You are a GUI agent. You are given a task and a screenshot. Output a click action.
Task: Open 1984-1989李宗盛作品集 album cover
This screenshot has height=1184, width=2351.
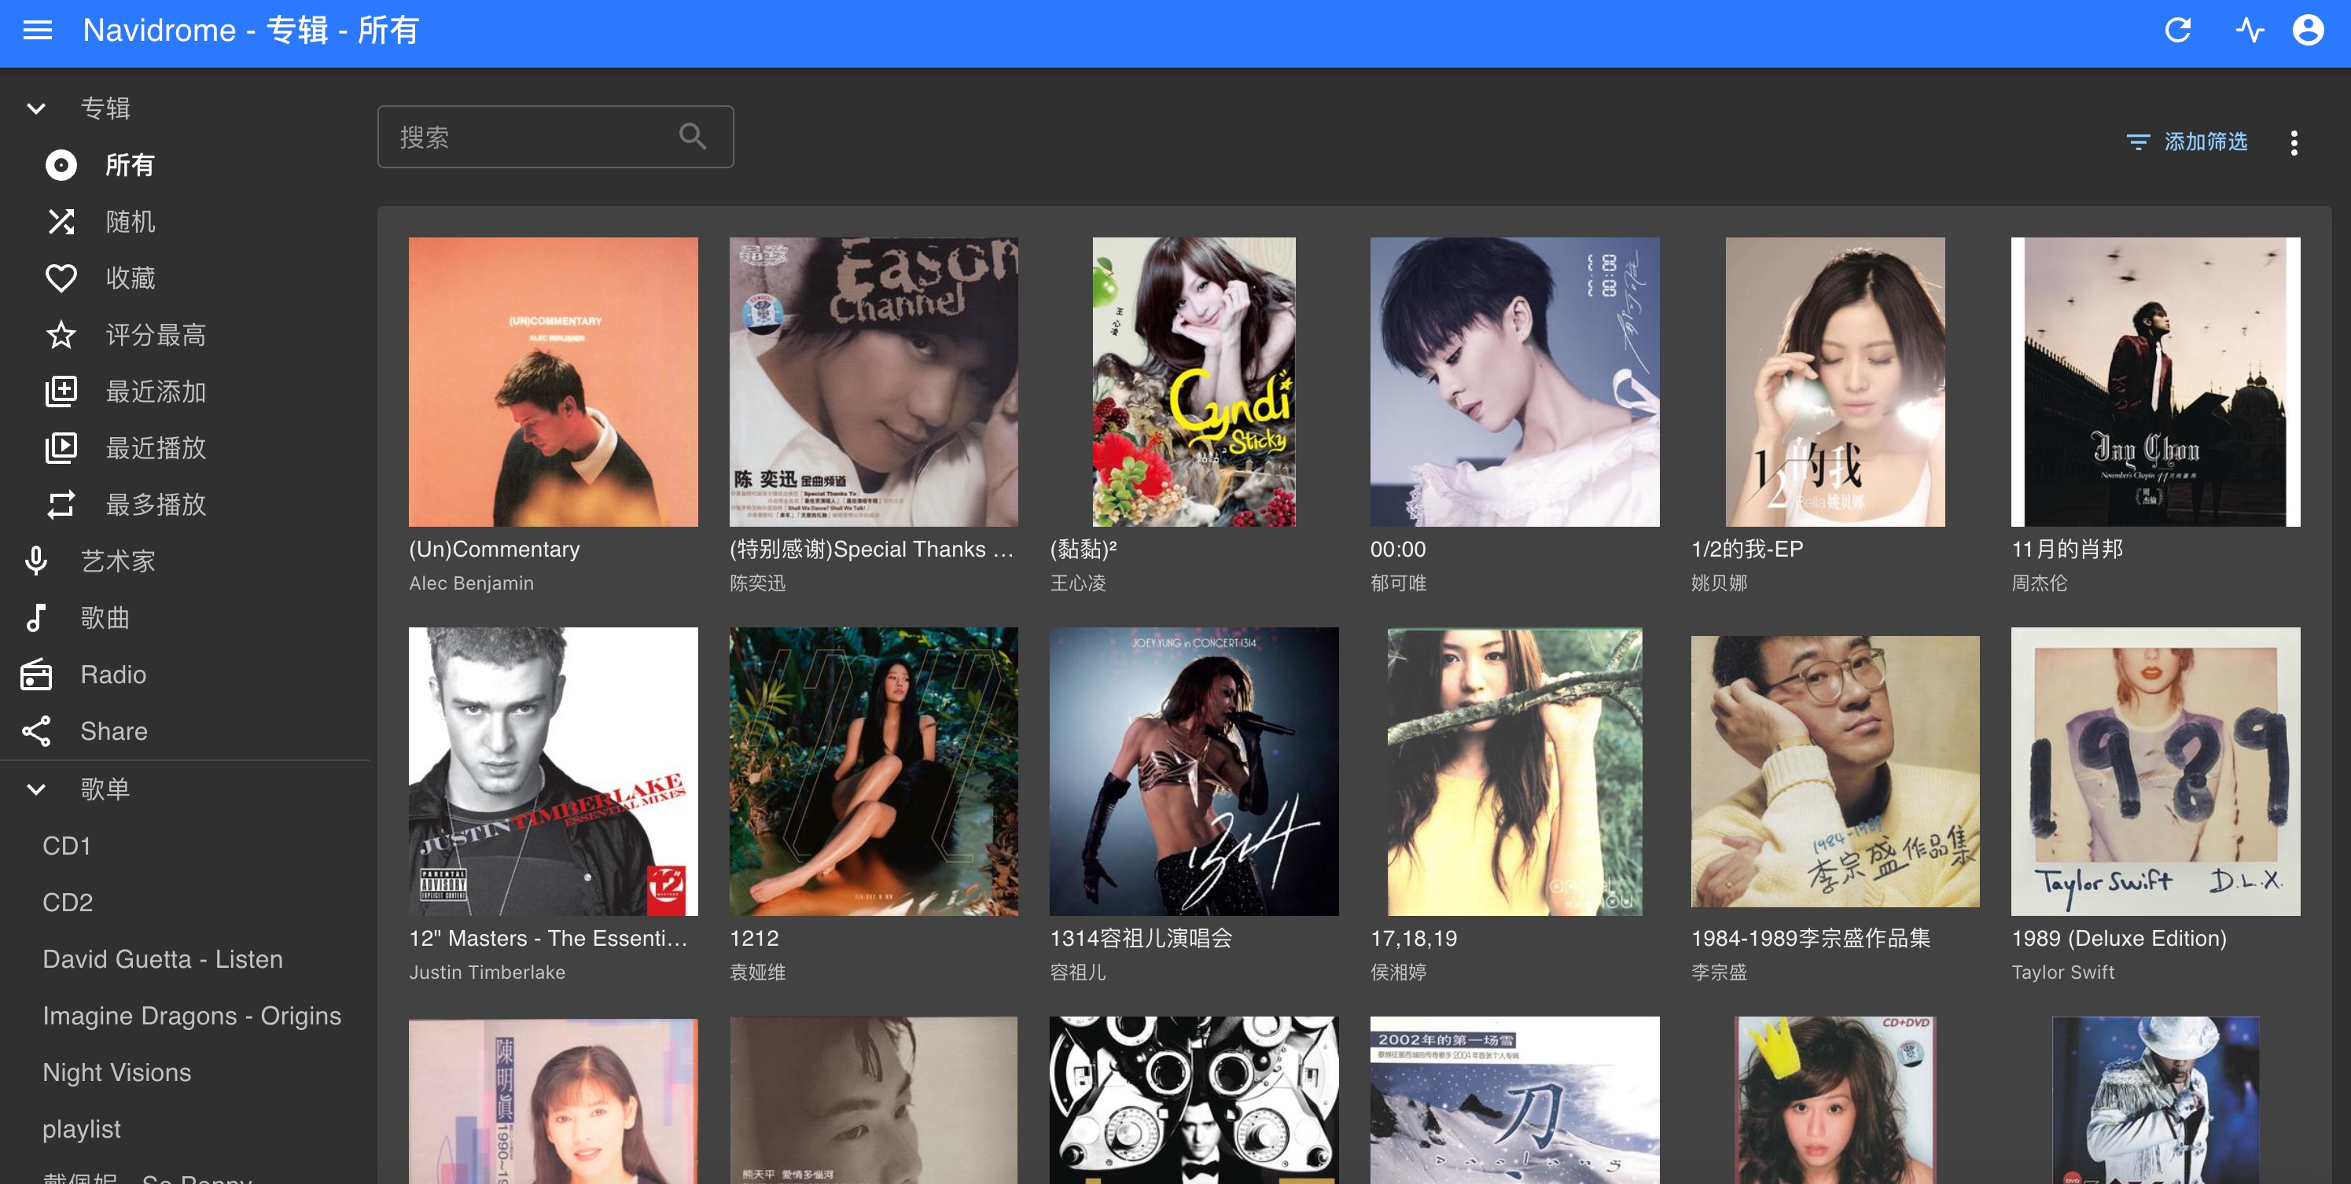pyautogui.click(x=1835, y=771)
